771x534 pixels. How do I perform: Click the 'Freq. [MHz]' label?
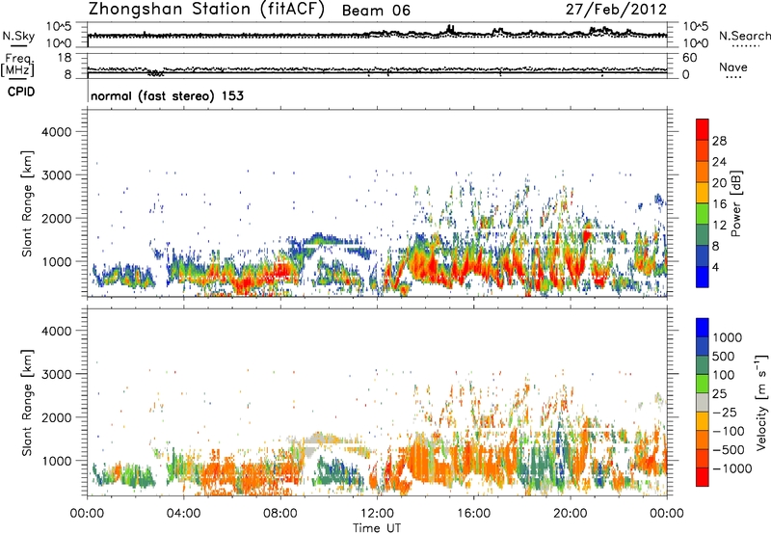17,66
